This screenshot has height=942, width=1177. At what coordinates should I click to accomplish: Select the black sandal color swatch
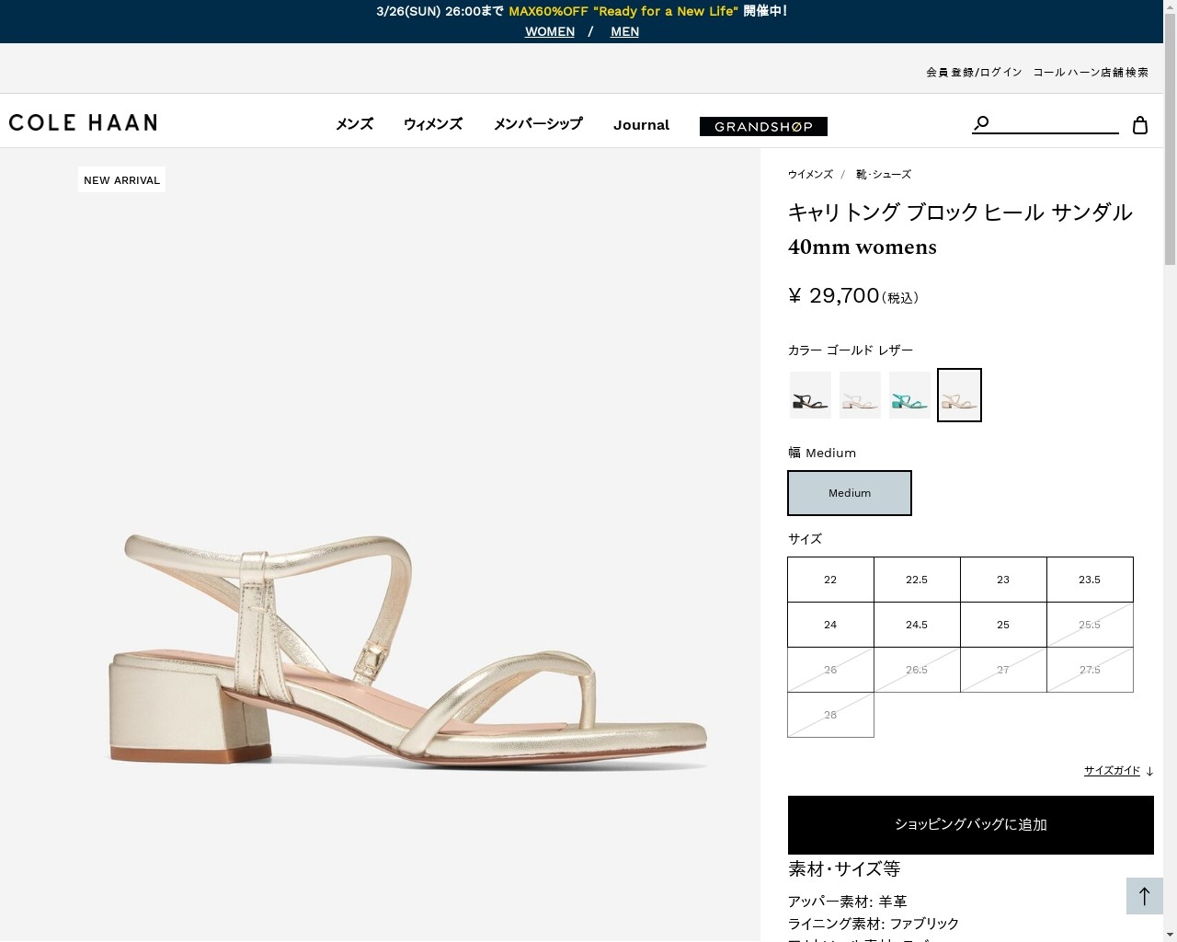[x=810, y=396]
